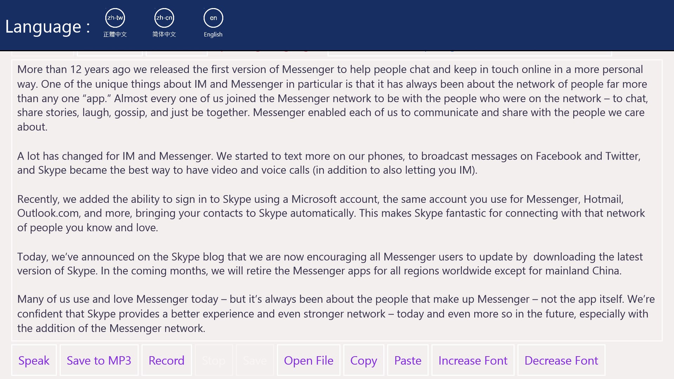
Task: Click the "Language :" heading
Action: (48, 27)
